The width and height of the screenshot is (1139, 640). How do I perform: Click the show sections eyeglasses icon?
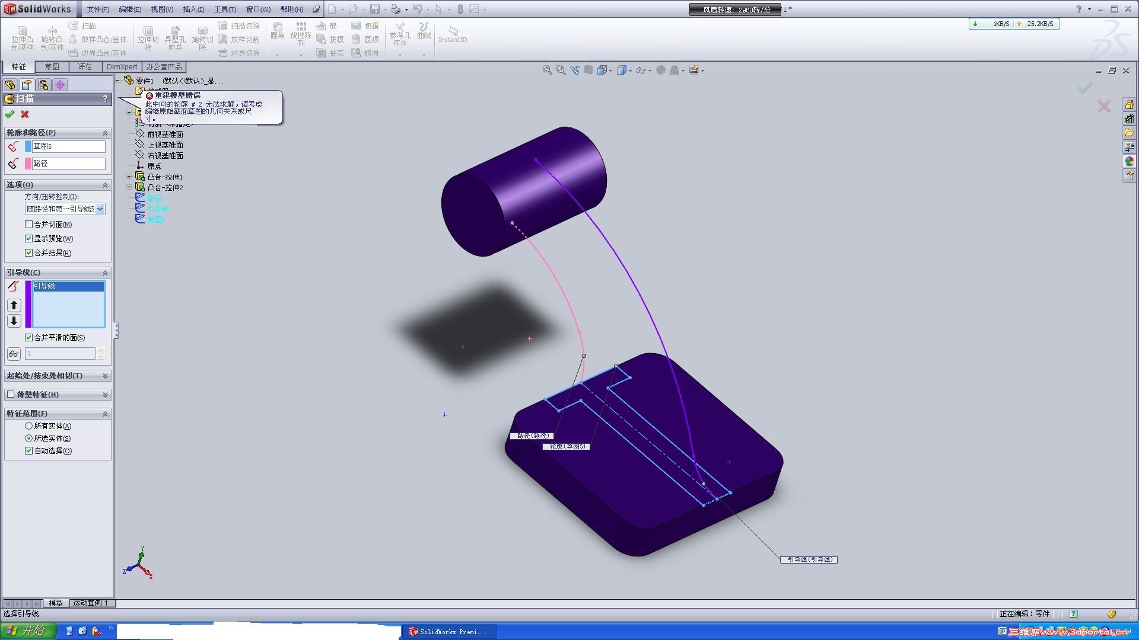point(14,354)
